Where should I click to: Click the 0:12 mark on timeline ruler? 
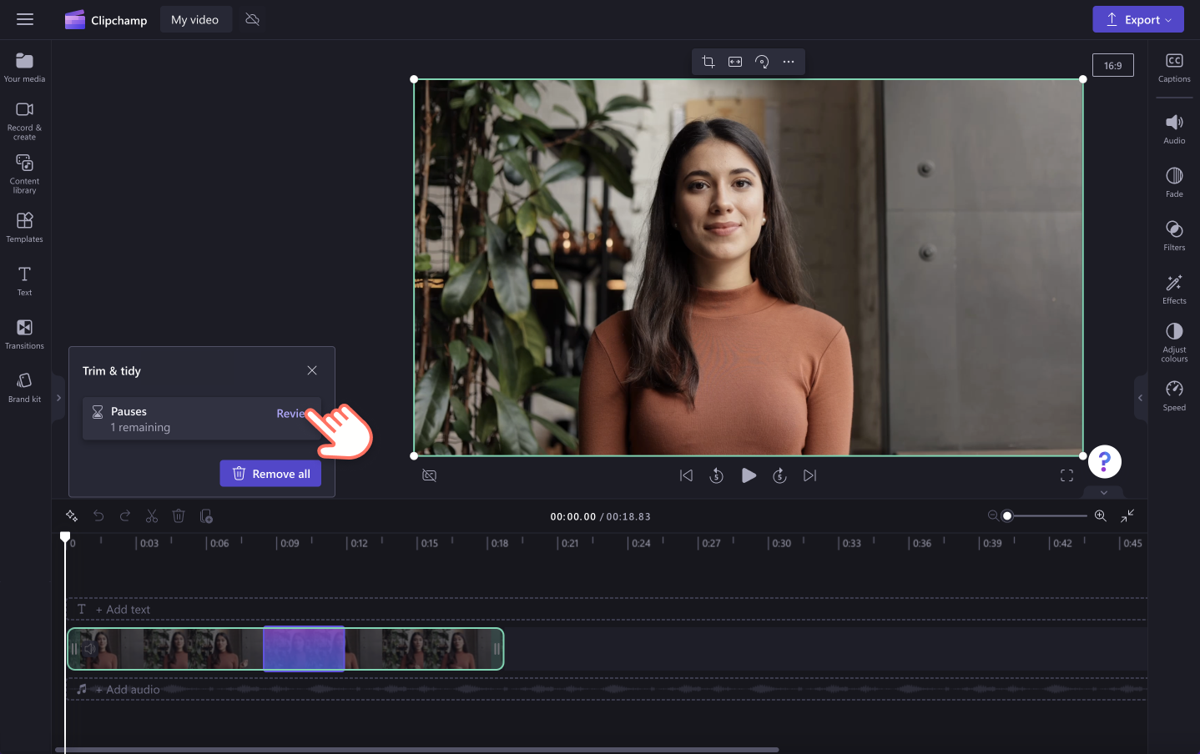[359, 543]
